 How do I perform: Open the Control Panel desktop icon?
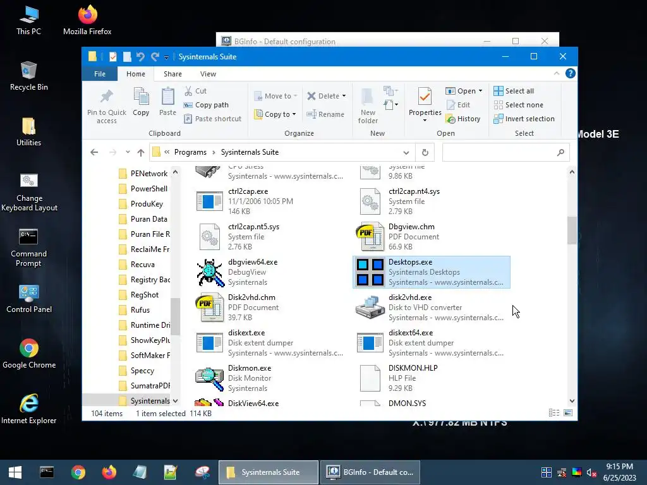pos(29,299)
